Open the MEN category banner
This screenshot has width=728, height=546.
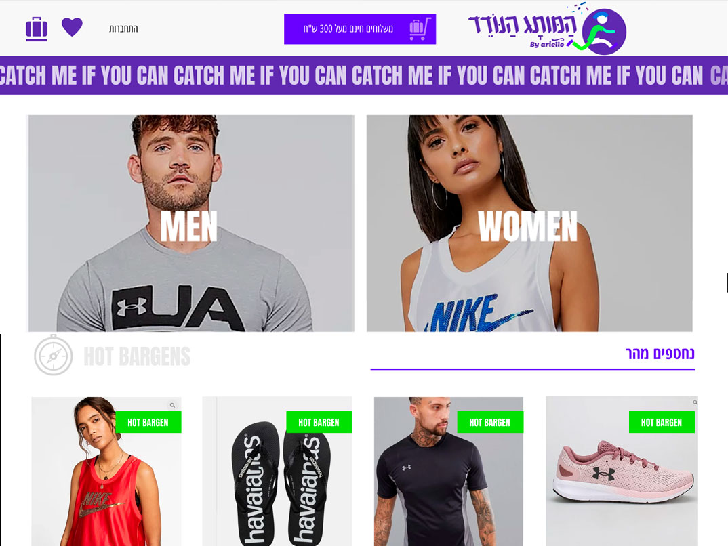click(x=191, y=223)
